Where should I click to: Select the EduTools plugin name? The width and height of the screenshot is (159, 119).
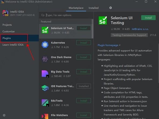(57, 101)
